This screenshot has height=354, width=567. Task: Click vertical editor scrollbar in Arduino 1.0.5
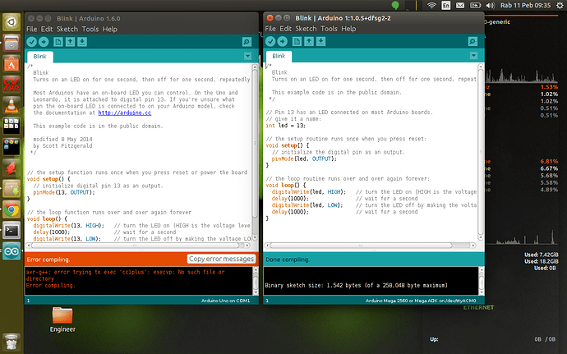pos(481,152)
